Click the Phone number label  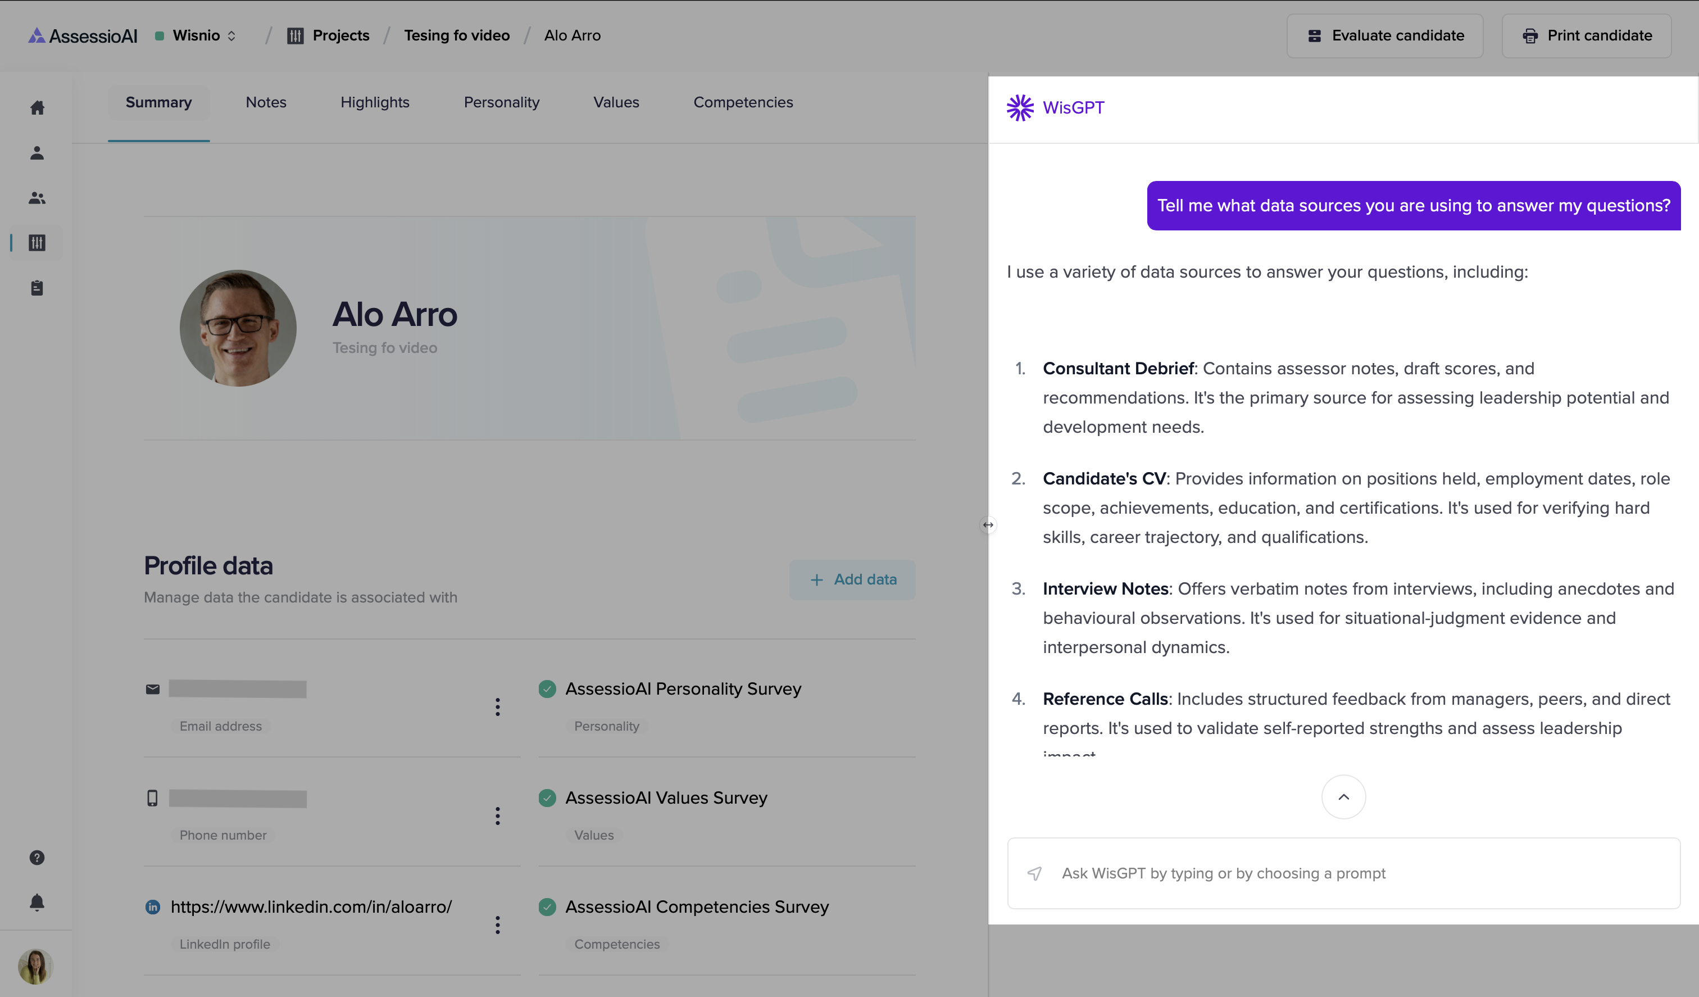(x=223, y=835)
